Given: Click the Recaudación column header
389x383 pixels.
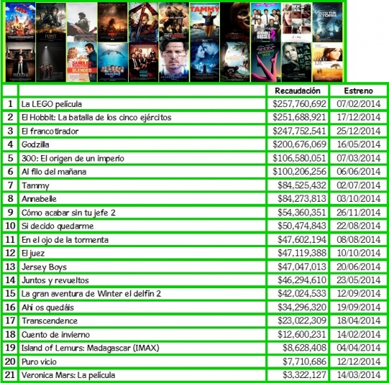Looking at the screenshot, I should point(298,91).
